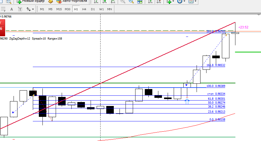
Task: Switch to D1 daily timeframe
Action: (x=93, y=9)
